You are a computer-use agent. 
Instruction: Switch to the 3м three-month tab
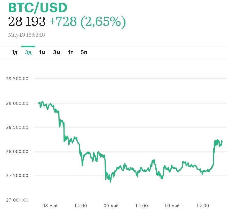(x=57, y=53)
